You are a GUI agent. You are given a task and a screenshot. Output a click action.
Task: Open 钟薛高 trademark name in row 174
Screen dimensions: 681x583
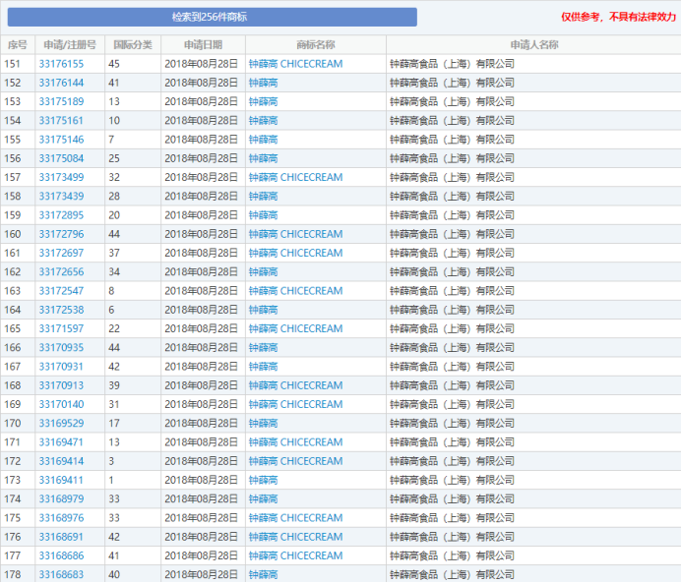[x=263, y=498]
